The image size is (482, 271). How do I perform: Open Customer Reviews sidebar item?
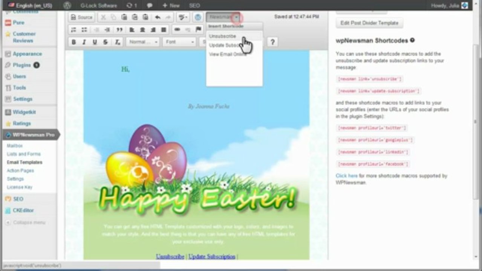[x=24, y=37]
